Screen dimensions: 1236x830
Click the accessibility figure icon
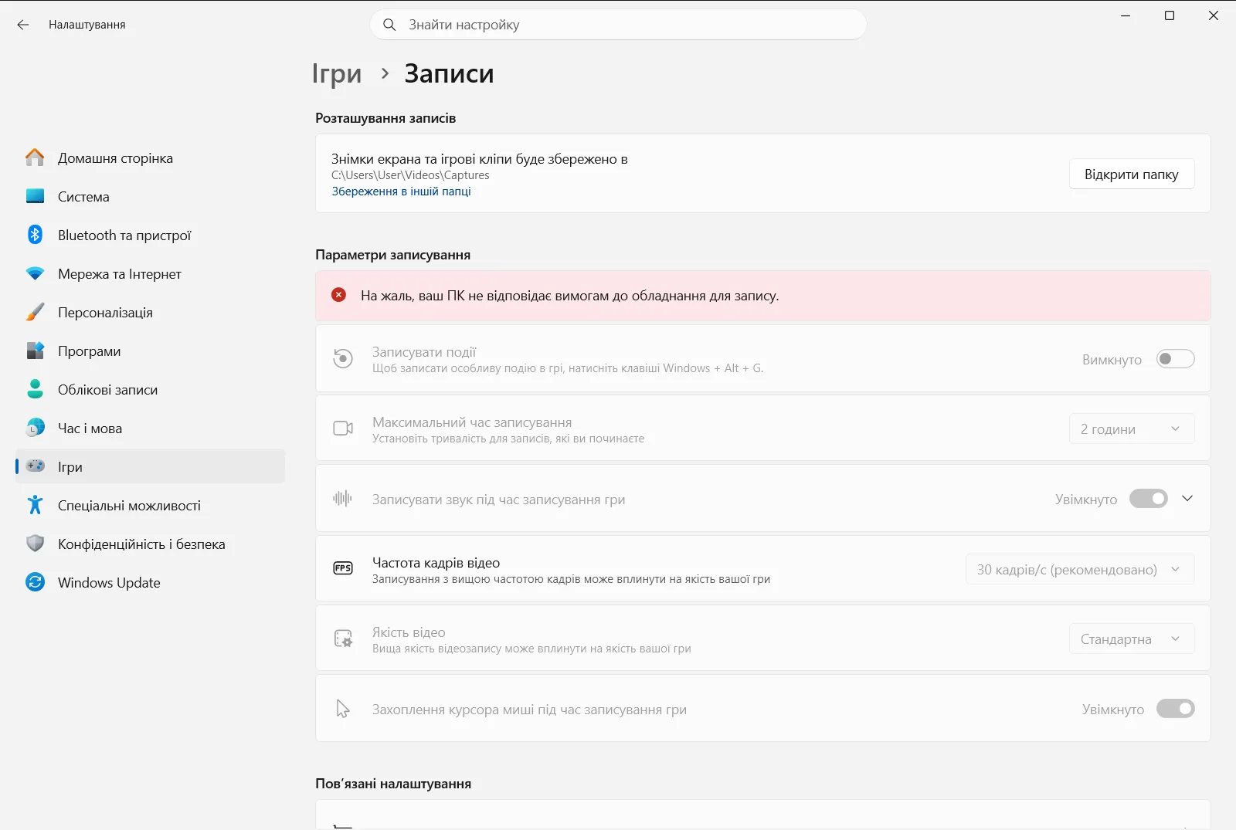pyautogui.click(x=35, y=505)
